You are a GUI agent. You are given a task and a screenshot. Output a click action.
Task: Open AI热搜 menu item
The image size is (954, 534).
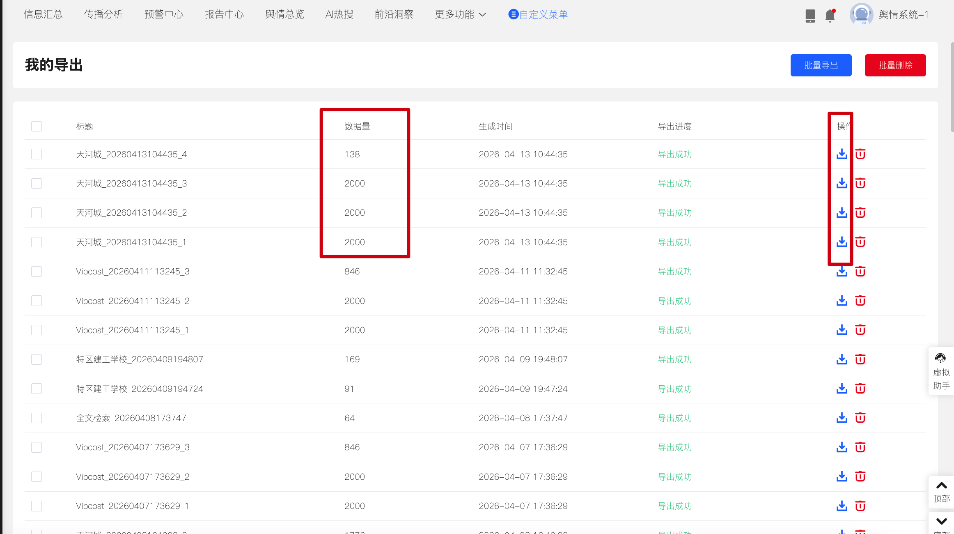[x=339, y=14]
